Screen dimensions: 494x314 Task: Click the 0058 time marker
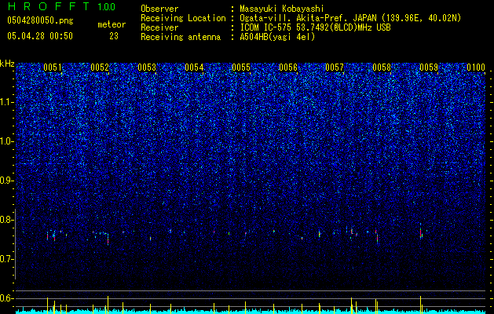382,67
